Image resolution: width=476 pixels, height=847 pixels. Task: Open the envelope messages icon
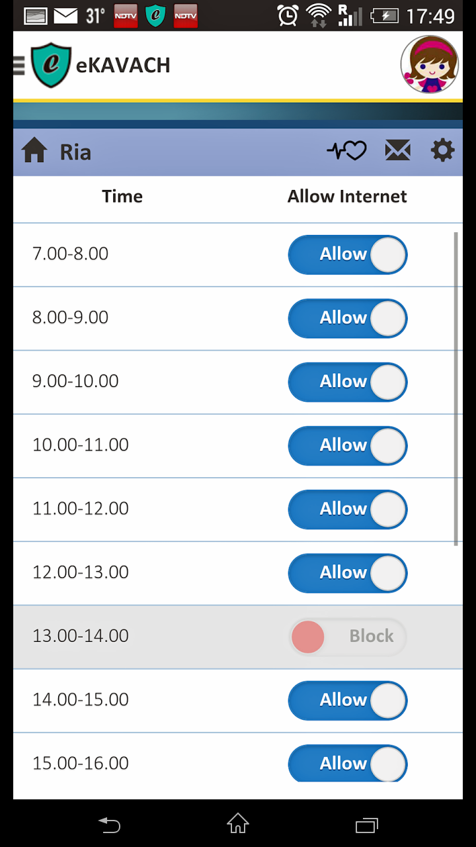(397, 151)
